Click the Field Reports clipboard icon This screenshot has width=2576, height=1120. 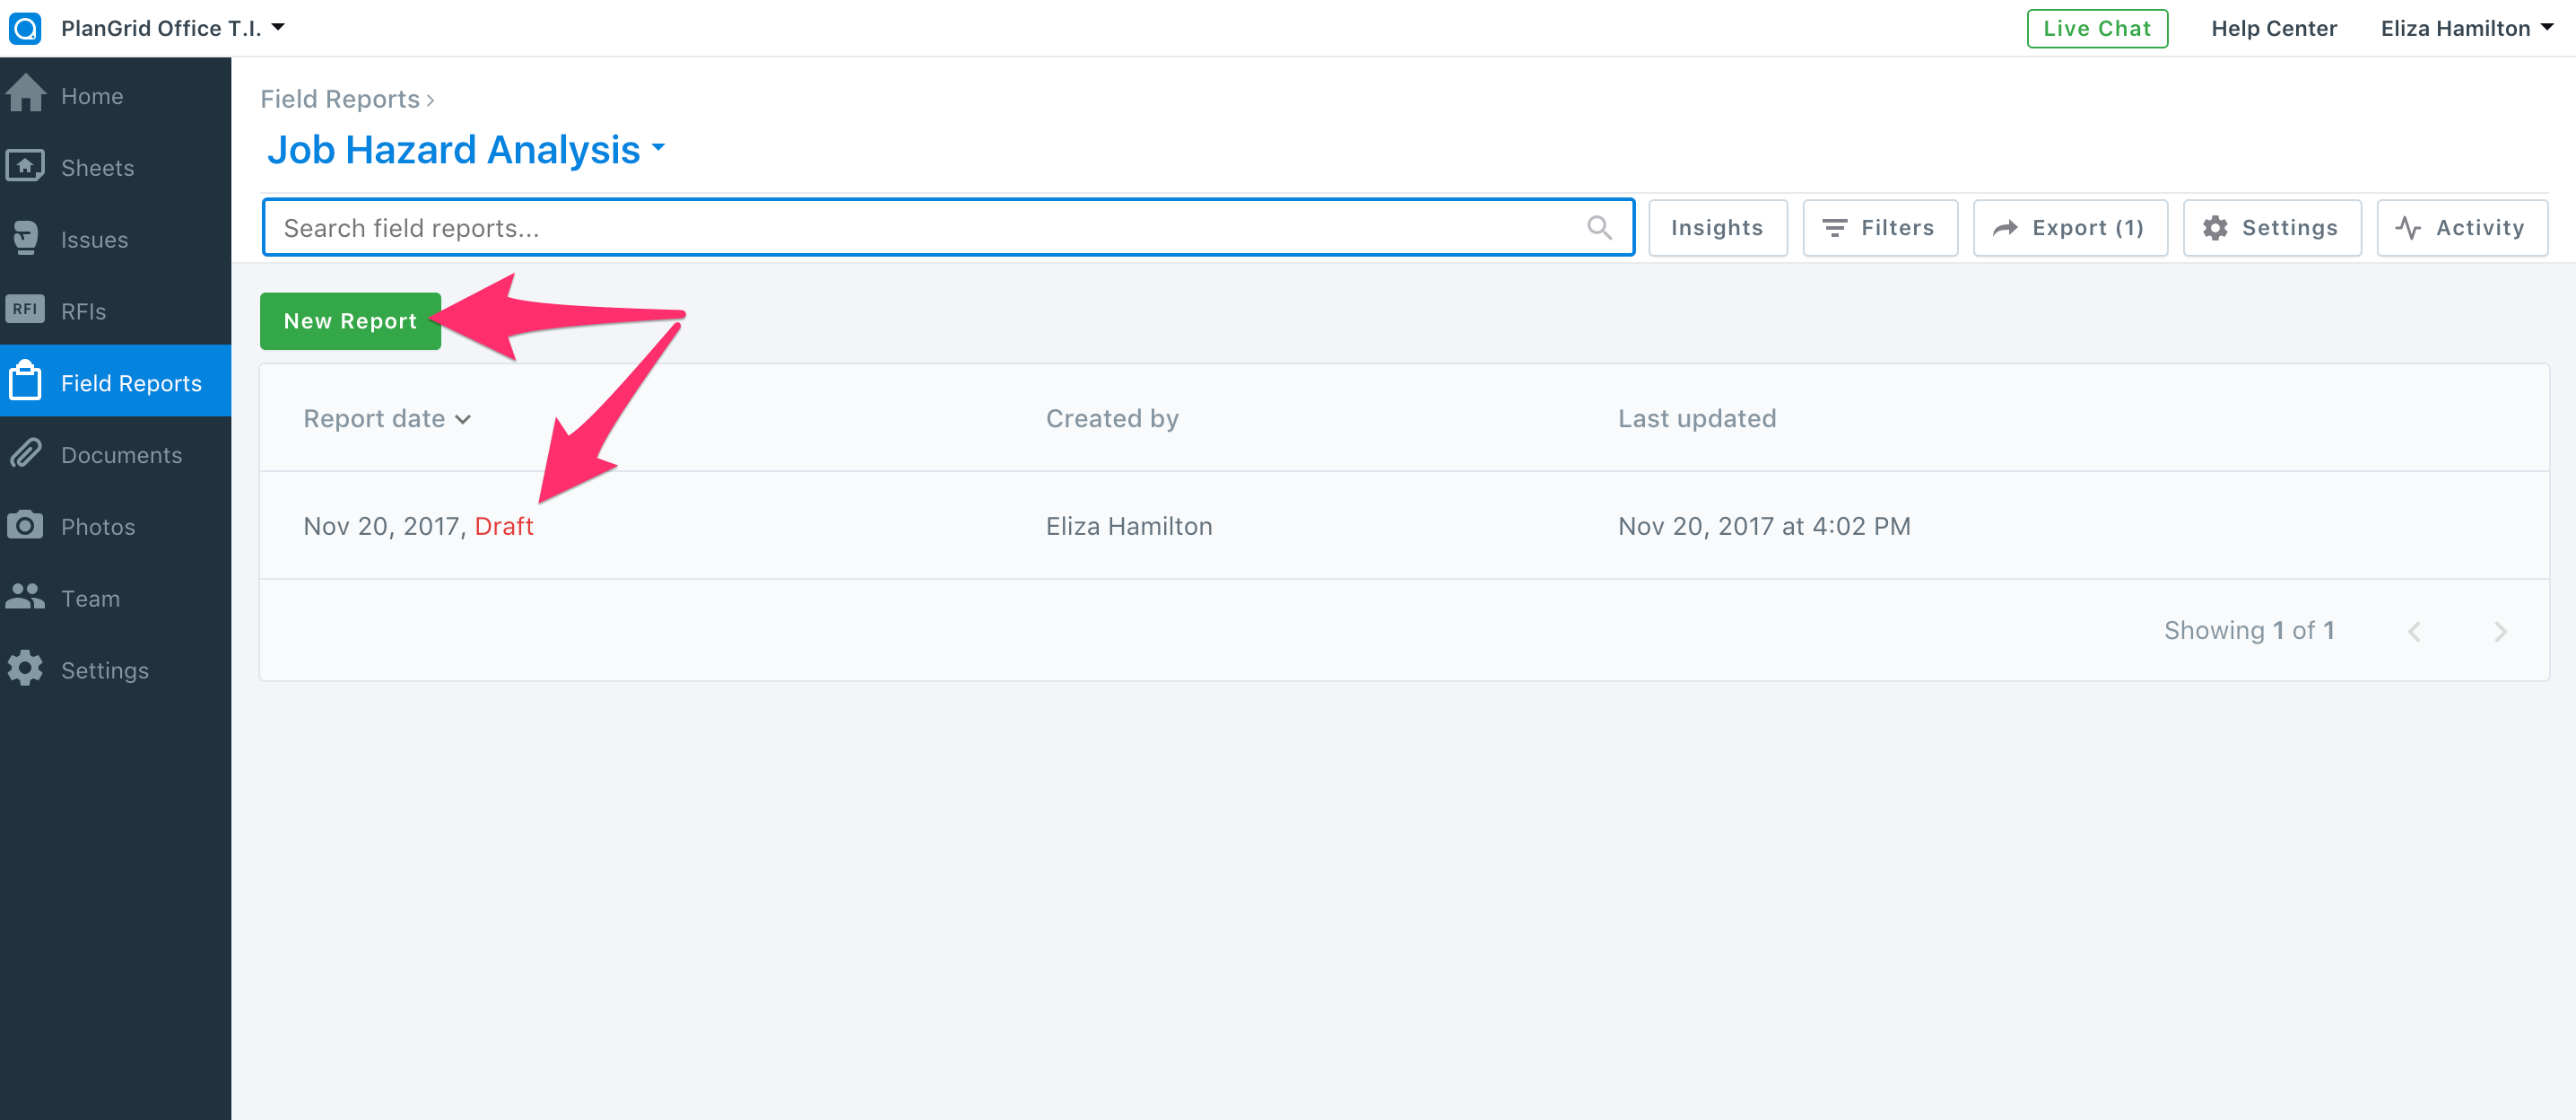tap(25, 381)
